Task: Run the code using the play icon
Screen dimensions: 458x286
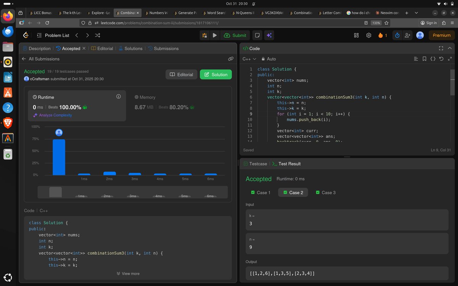Action: [x=215, y=35]
